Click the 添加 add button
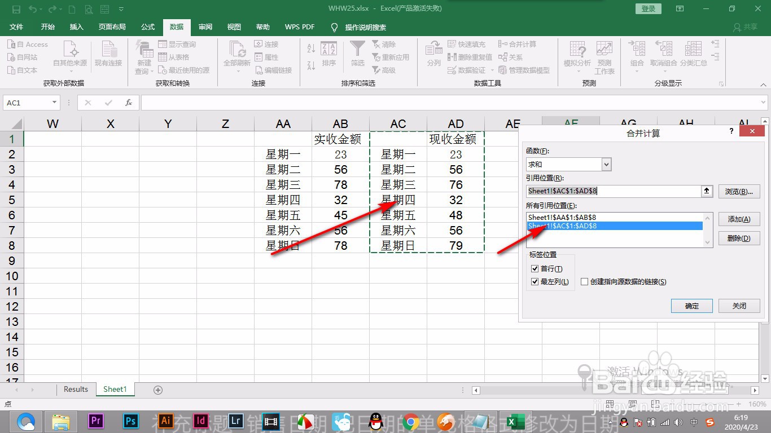This screenshot has width=771, height=433. click(739, 219)
